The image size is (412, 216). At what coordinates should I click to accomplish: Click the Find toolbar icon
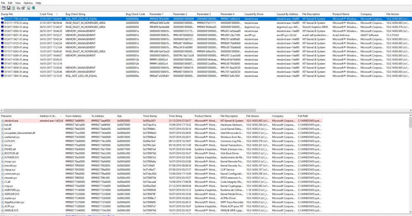pyautogui.click(x=28, y=8)
